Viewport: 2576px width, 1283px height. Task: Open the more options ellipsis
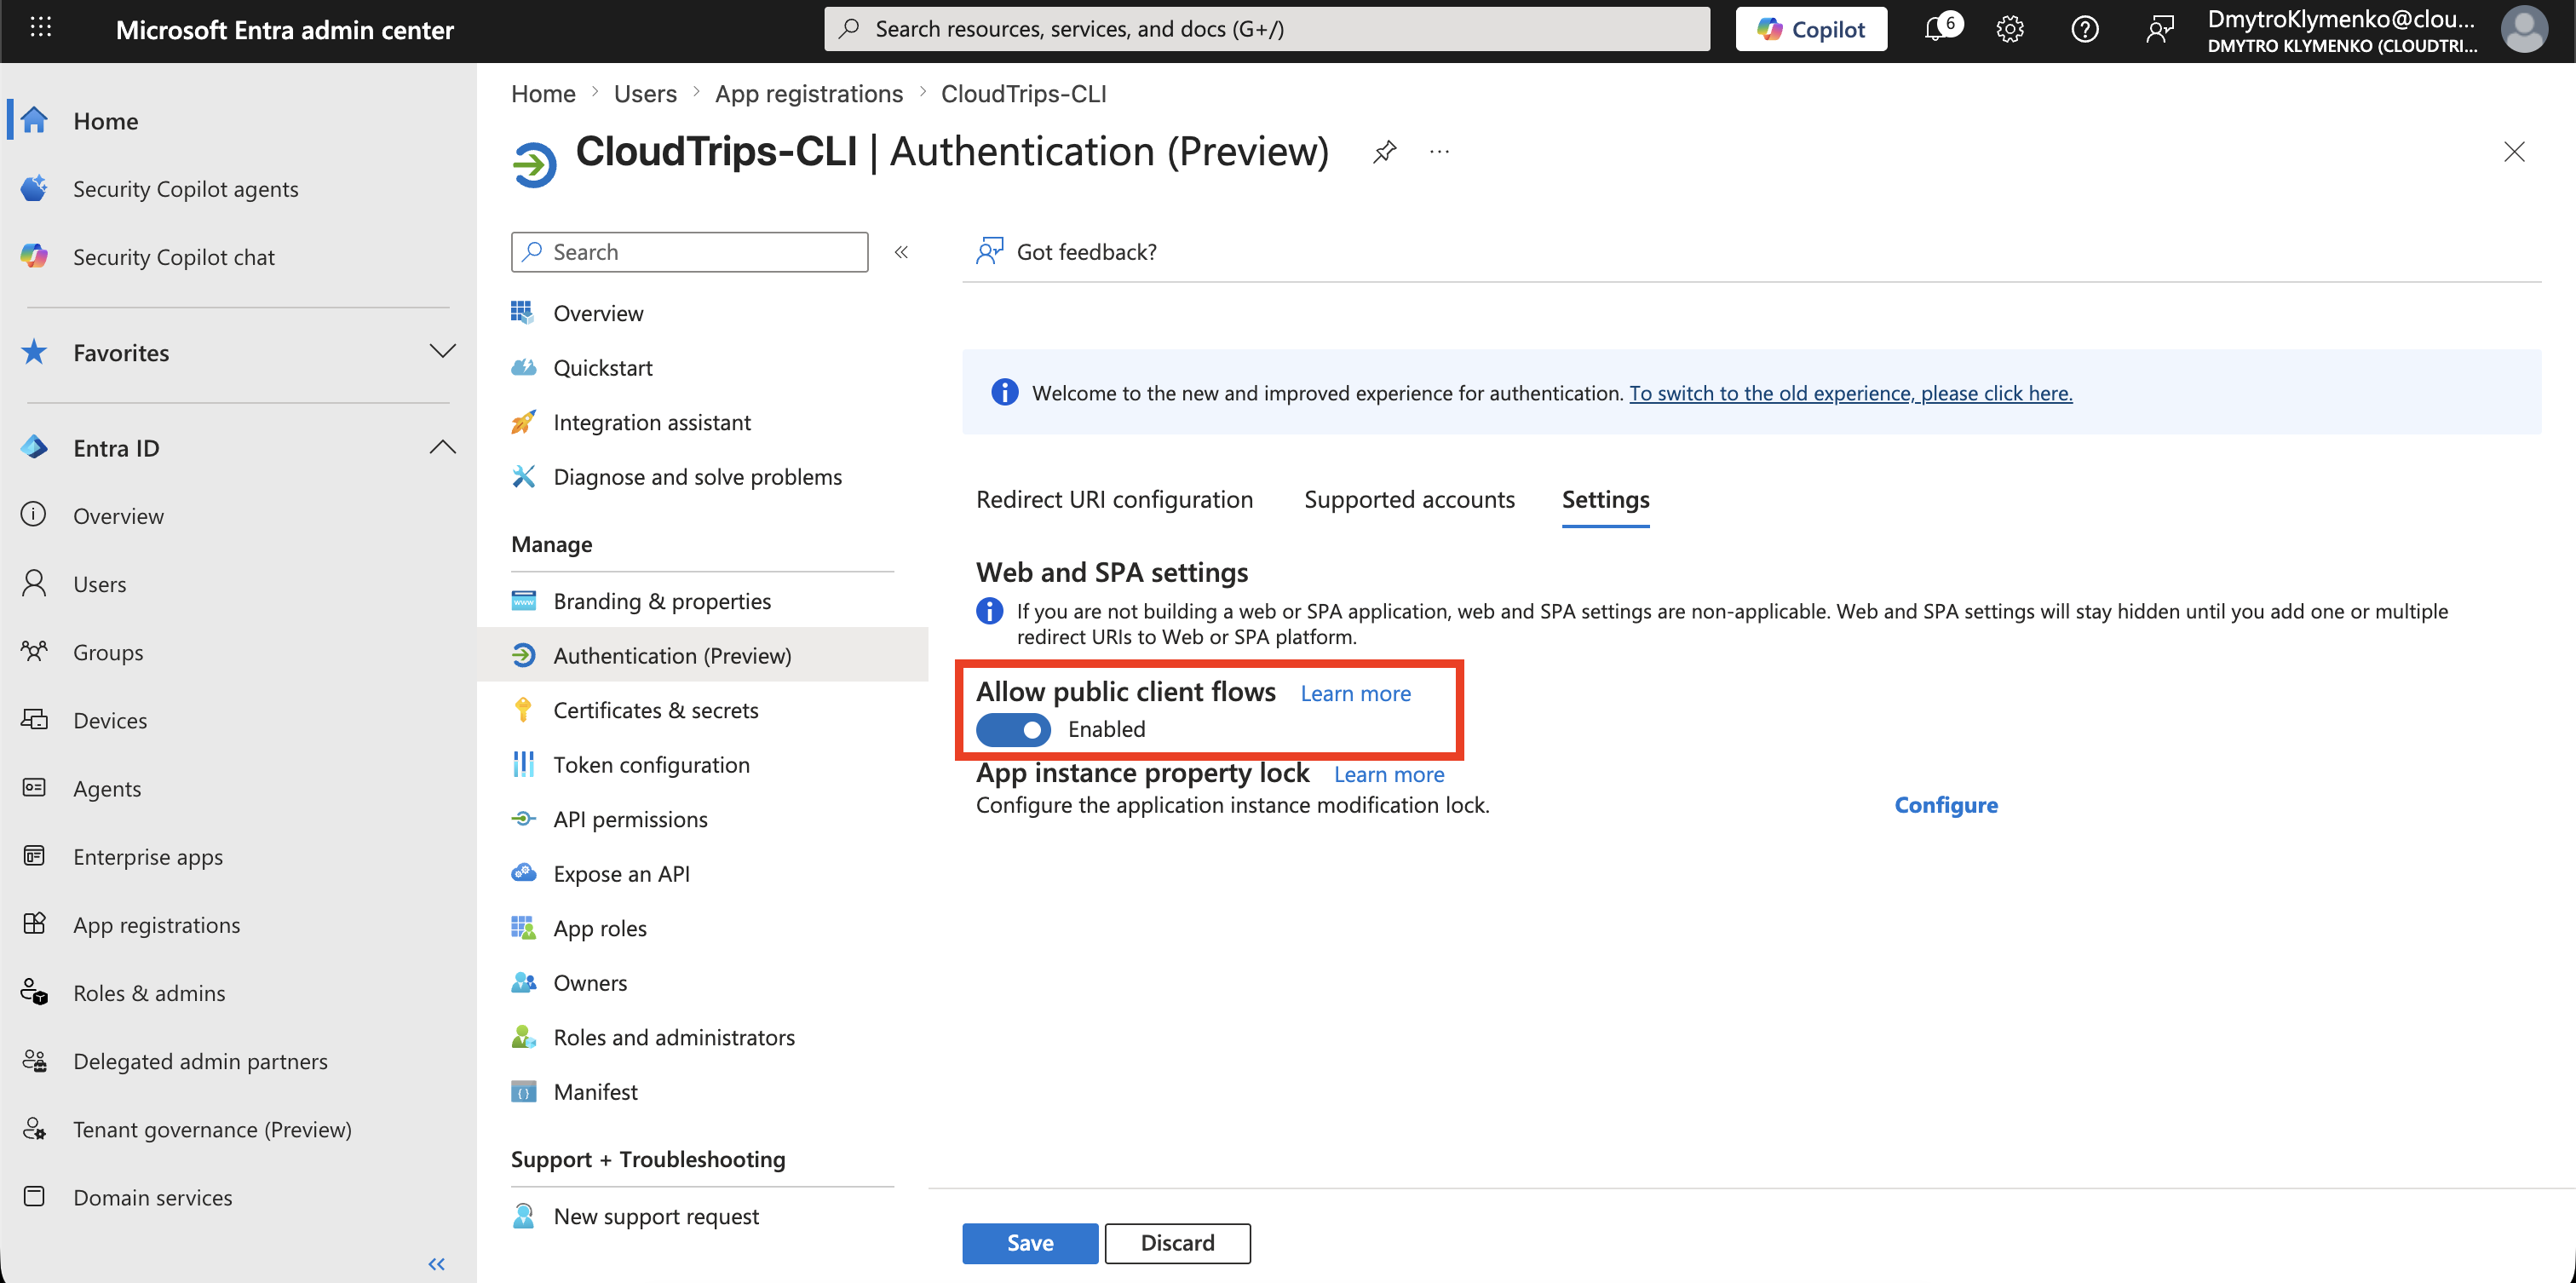pos(1439,152)
